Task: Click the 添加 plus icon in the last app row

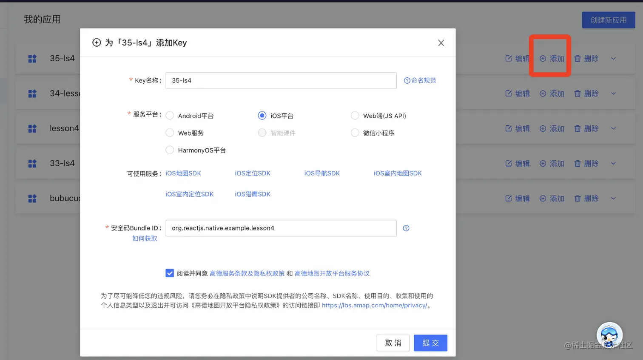Action: coord(543,198)
